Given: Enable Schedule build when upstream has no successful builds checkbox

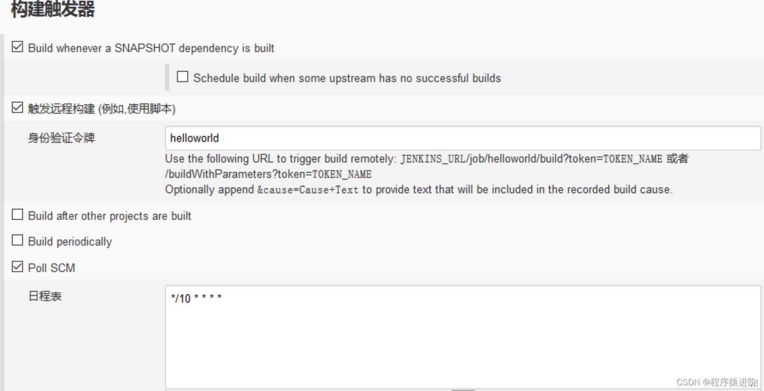Looking at the screenshot, I should pos(183,77).
